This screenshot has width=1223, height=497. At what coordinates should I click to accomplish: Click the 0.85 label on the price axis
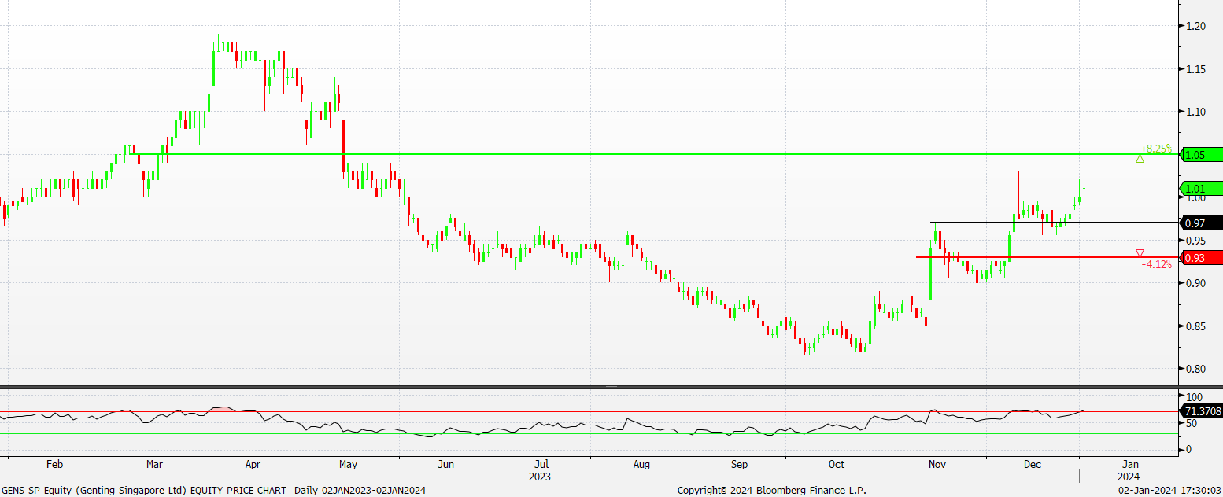click(1195, 326)
